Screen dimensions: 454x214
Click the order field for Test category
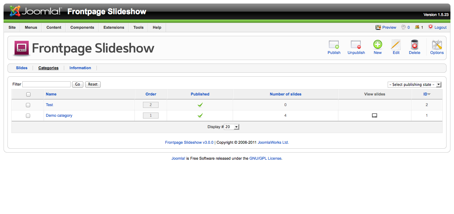(x=151, y=105)
